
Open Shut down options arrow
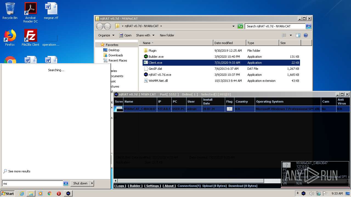[92, 183]
